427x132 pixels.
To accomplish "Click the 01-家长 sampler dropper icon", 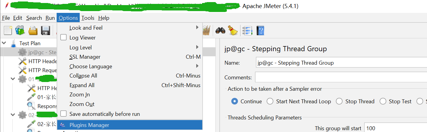I will [x=31, y=97].
